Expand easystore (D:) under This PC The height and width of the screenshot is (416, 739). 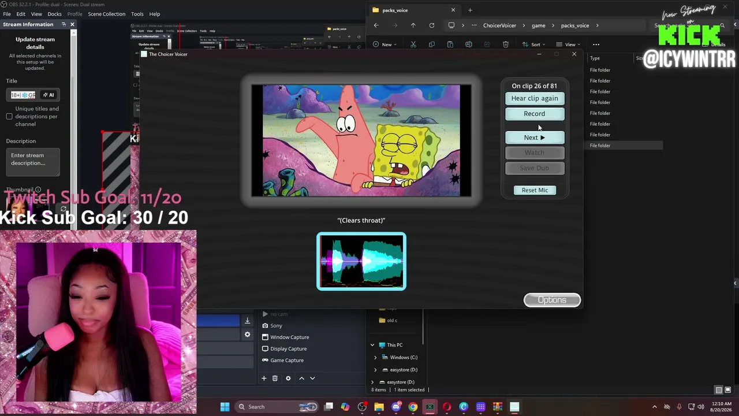point(375,370)
